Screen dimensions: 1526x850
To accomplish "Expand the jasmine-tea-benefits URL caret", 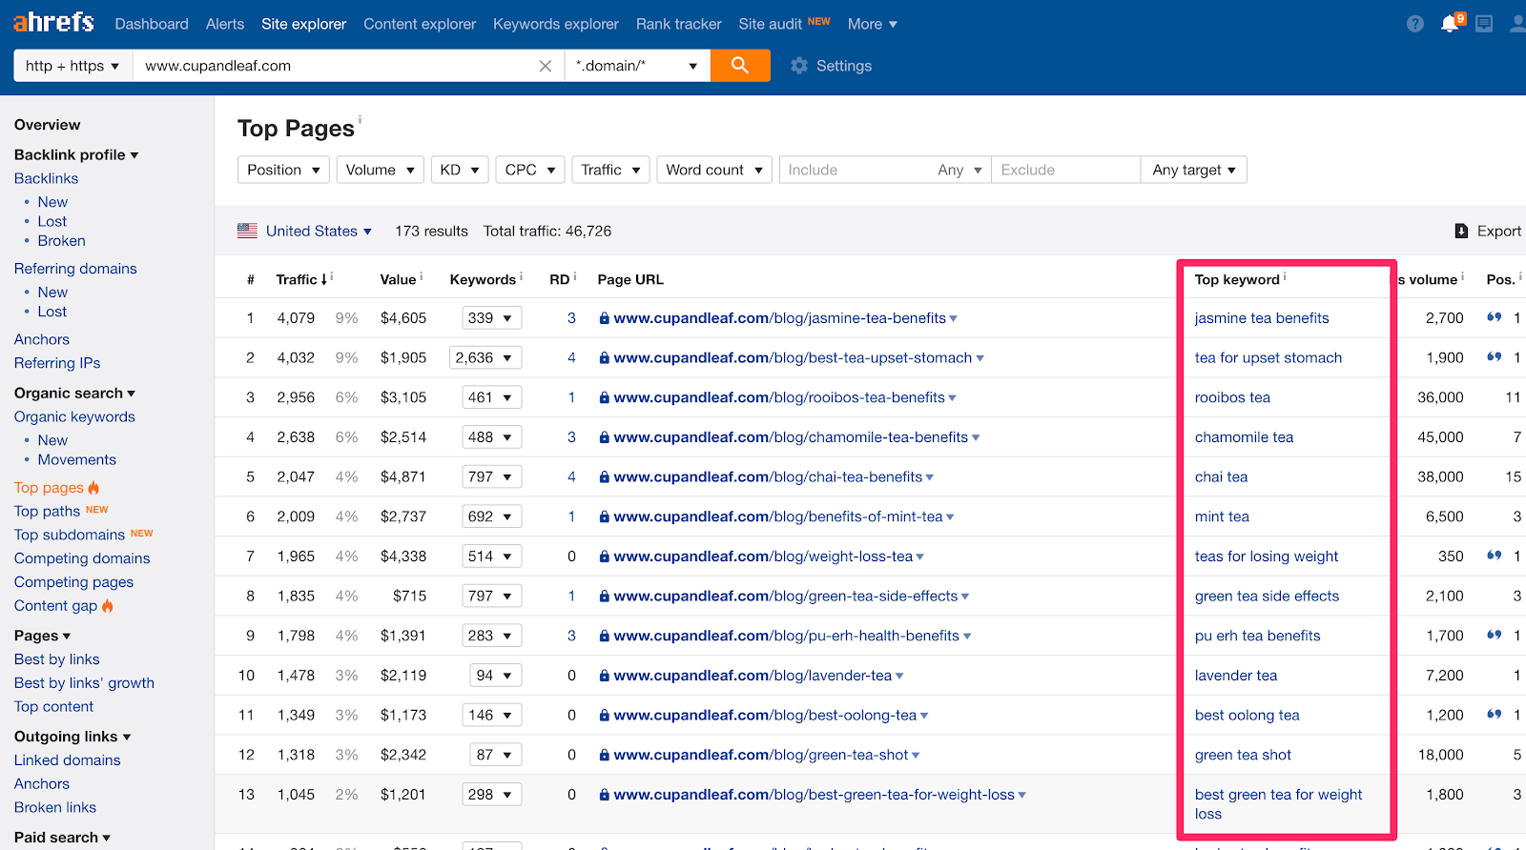I will coord(953,319).
